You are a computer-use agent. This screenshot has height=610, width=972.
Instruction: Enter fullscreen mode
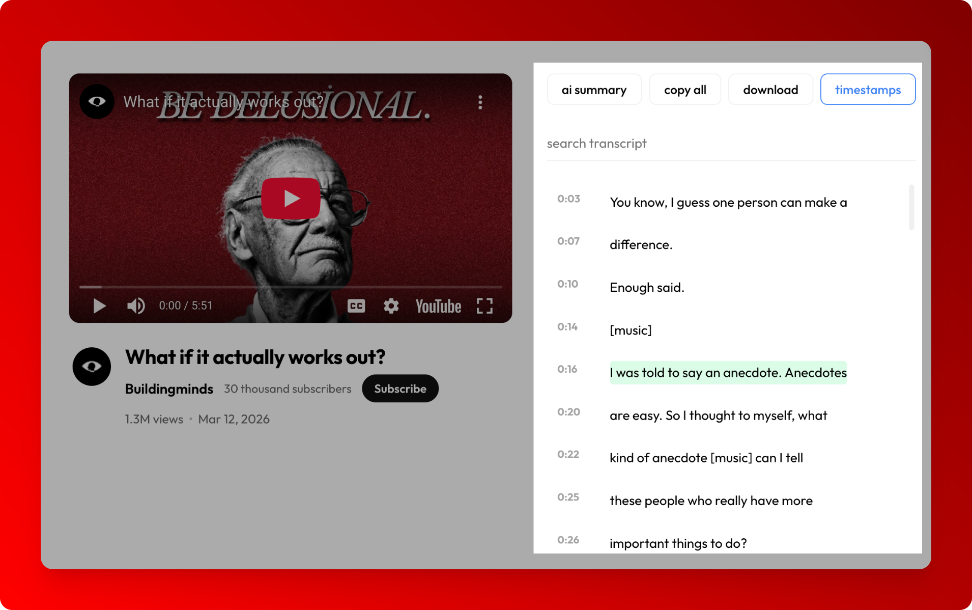pos(484,306)
